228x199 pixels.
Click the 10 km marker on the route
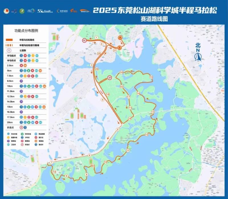click(x=105, y=162)
